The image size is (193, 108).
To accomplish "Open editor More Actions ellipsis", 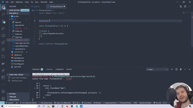I will [189, 6].
